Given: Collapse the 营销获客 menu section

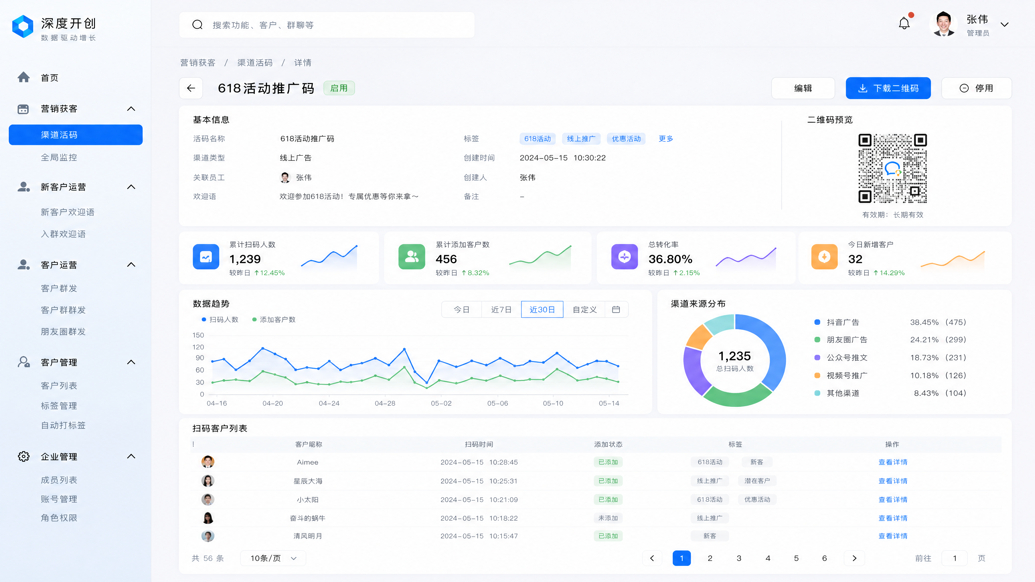Looking at the screenshot, I should [131, 109].
